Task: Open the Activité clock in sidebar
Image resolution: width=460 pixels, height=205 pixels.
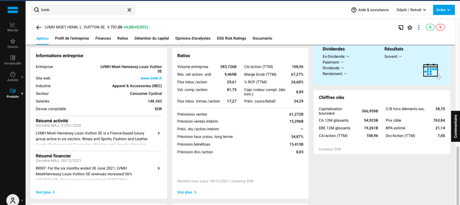Action: click(13, 77)
